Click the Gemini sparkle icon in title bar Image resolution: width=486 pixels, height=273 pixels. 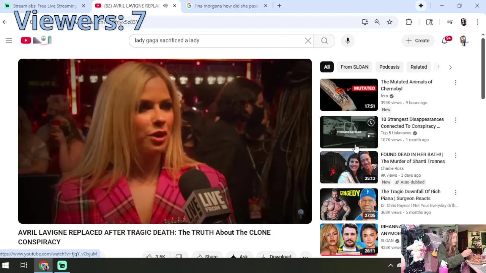[x=421, y=6]
